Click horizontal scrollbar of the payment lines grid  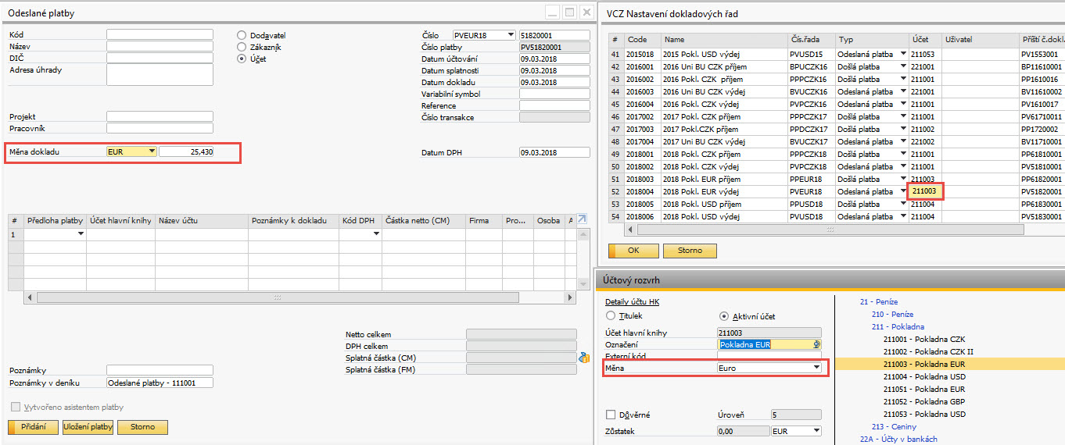click(x=277, y=297)
